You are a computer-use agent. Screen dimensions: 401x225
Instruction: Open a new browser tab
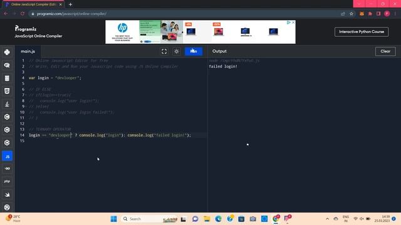tap(70, 4)
